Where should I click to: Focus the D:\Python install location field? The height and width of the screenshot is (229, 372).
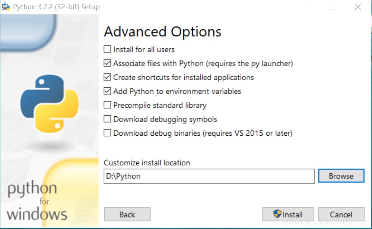[209, 176]
